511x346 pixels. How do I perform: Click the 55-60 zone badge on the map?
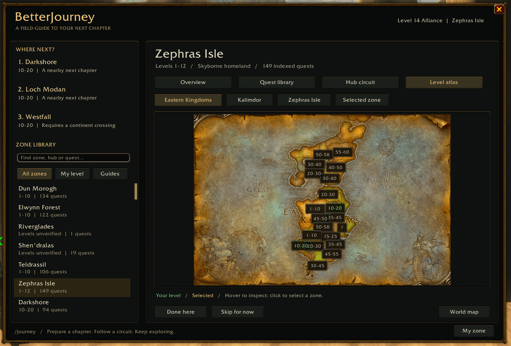[343, 152]
